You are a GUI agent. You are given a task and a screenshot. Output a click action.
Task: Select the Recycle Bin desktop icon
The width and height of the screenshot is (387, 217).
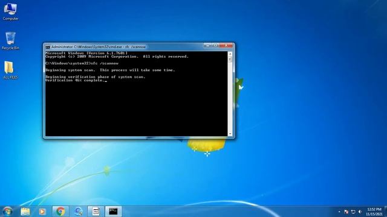pos(10,41)
